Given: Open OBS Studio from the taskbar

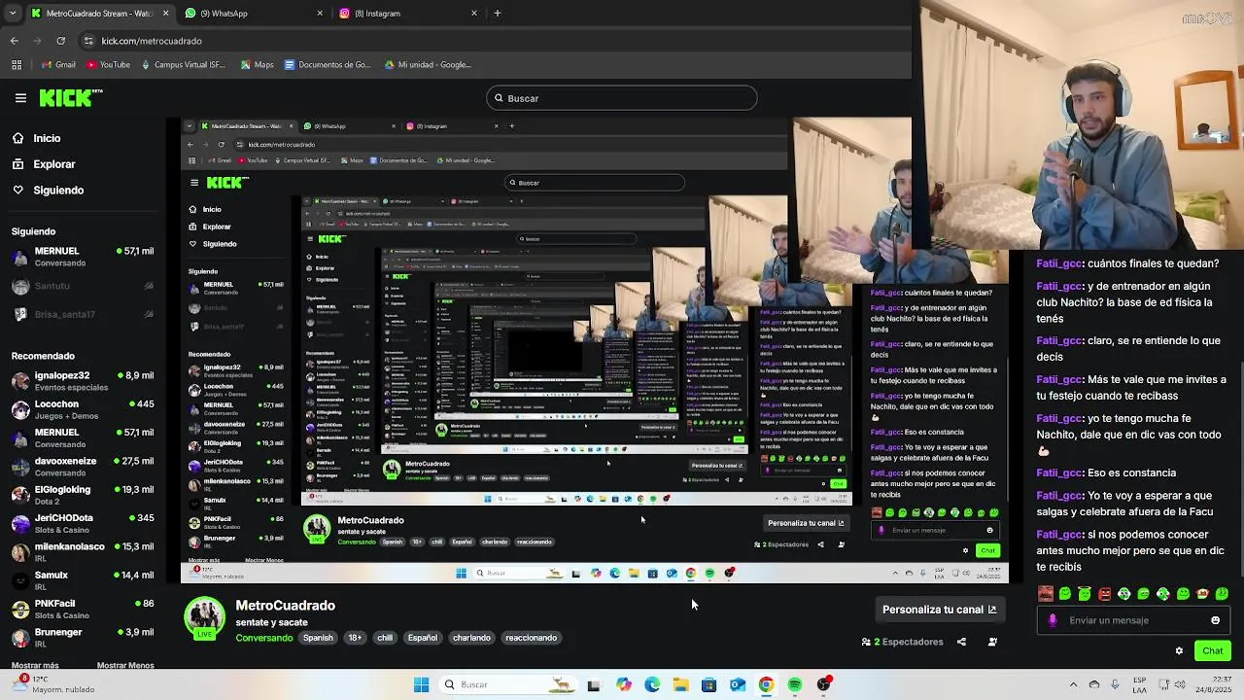Looking at the screenshot, I should 823,684.
